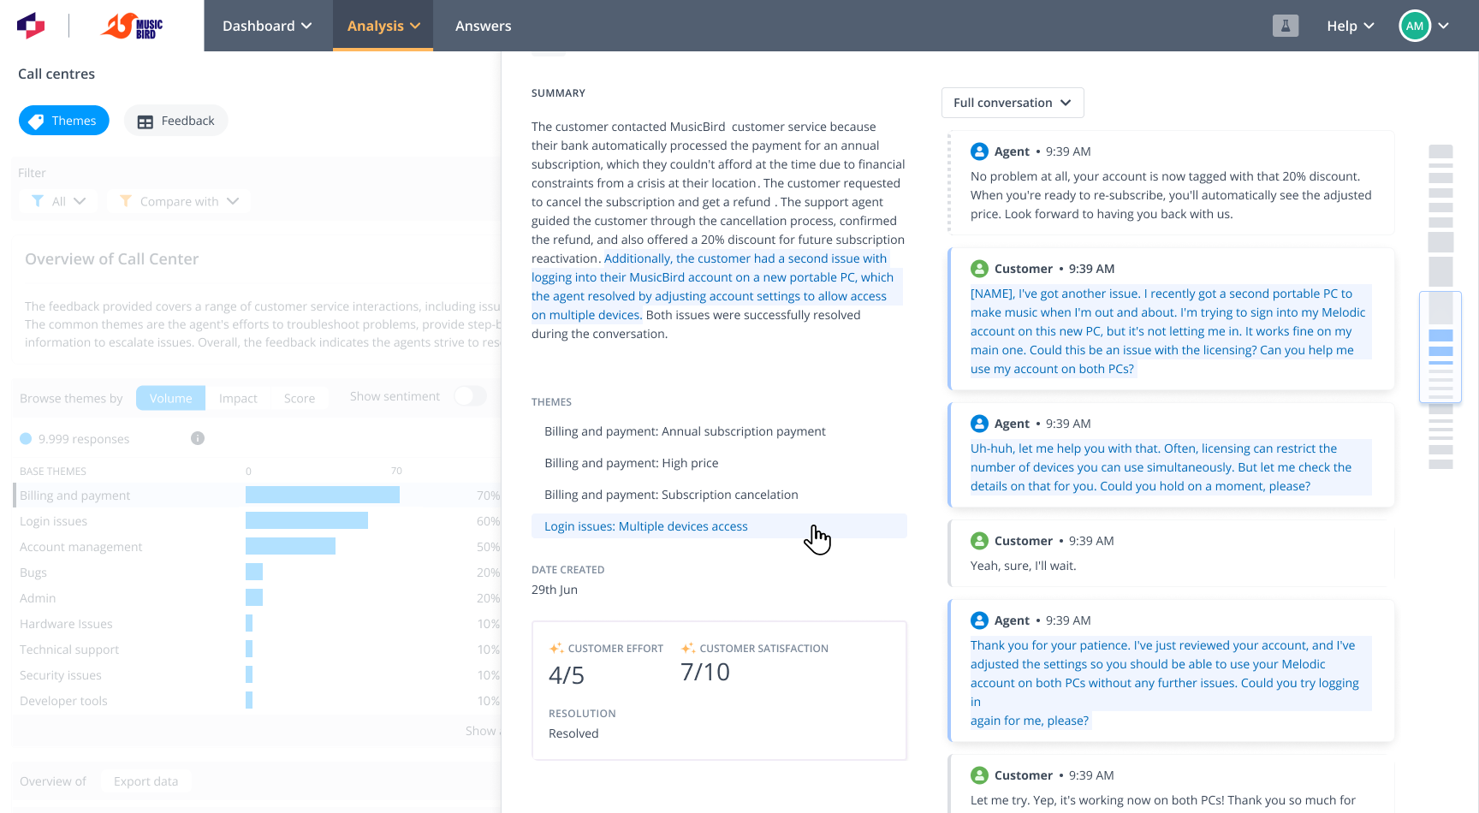Select theme 'Login issues: Multiple devices access'
The image size is (1479, 813).
[719, 526]
